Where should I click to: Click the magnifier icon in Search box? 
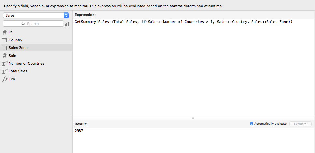[x=23, y=24]
